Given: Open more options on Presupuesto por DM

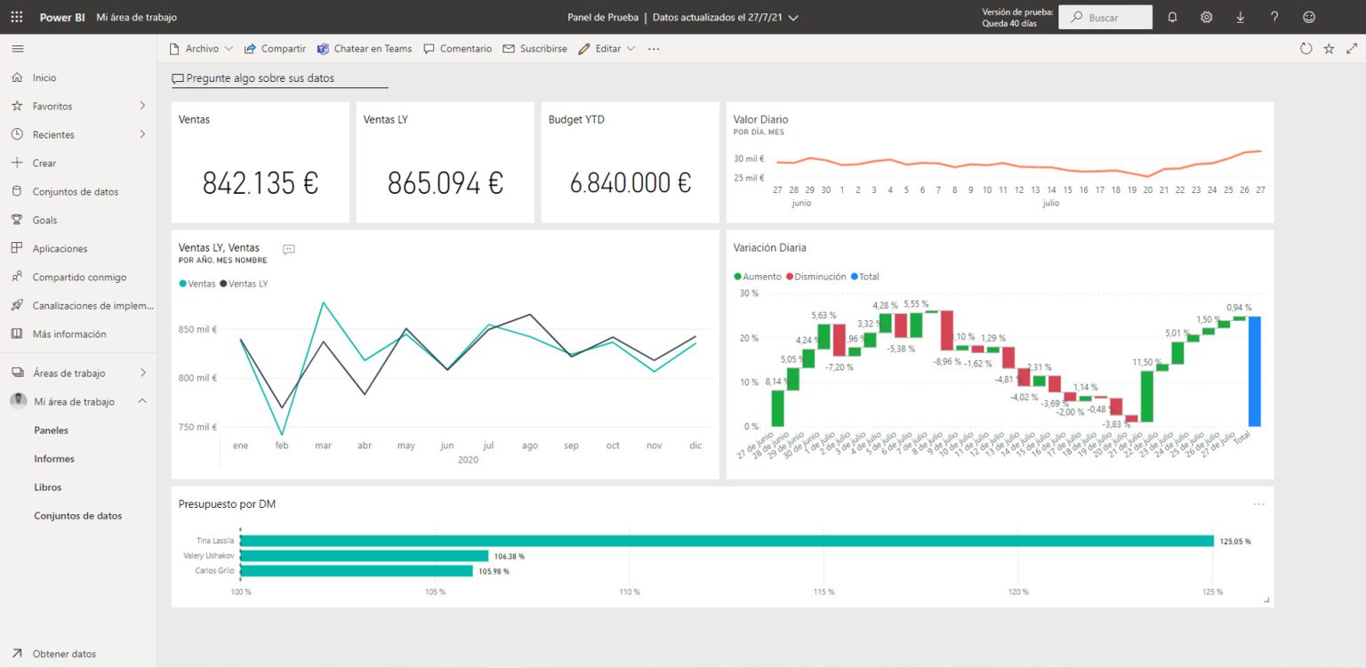Looking at the screenshot, I should pos(1258,504).
